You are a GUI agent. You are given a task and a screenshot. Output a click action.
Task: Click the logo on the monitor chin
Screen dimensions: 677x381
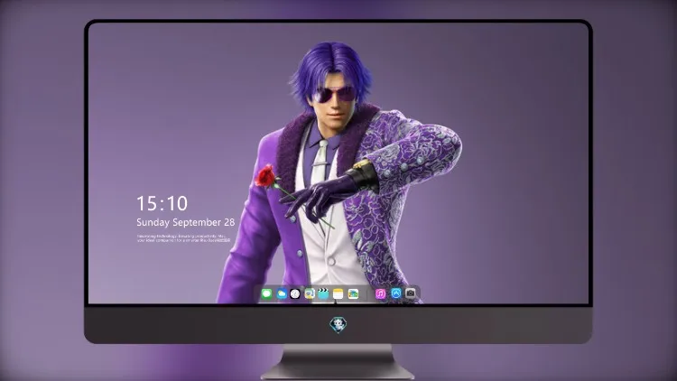(338, 325)
